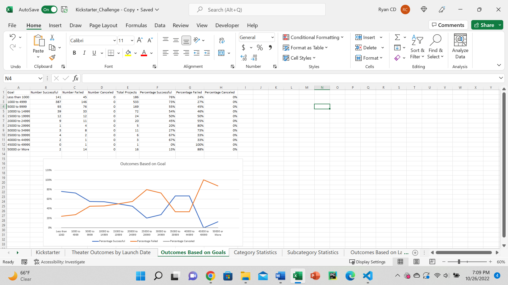Toggle AutoSave off
This screenshot has height=285, width=508.
[49, 9]
